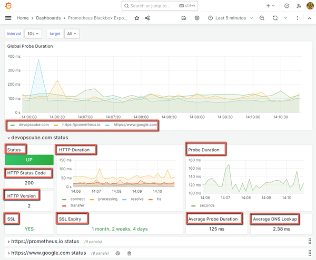This screenshot has width=316, height=260.
Task: Click the share dashboard icon
Action: 147,18
